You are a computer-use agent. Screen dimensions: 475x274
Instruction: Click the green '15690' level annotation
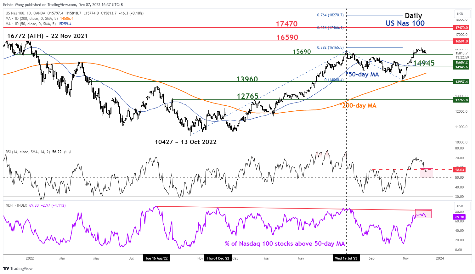(x=302, y=52)
